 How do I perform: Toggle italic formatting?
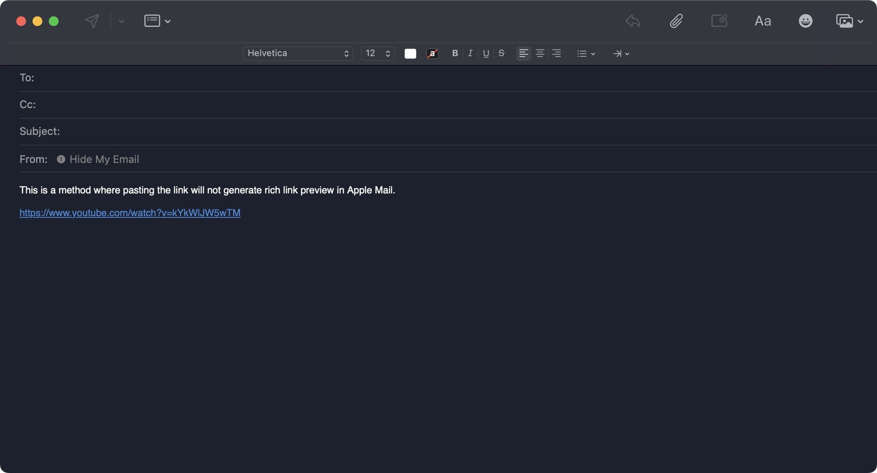tap(470, 53)
